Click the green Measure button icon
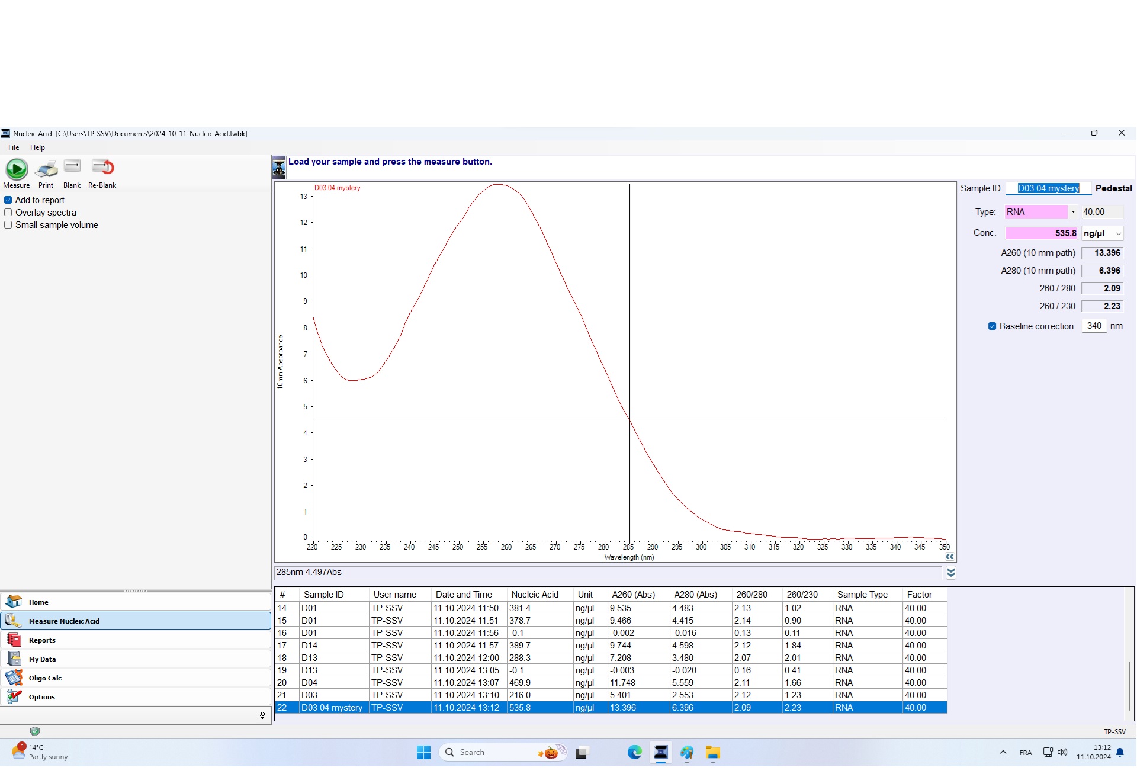The width and height of the screenshot is (1137, 777). pos(17,169)
